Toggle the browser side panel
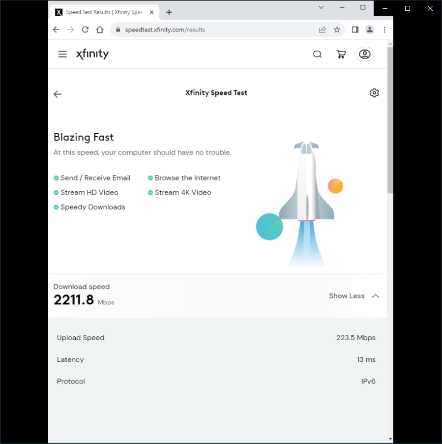 (355, 30)
